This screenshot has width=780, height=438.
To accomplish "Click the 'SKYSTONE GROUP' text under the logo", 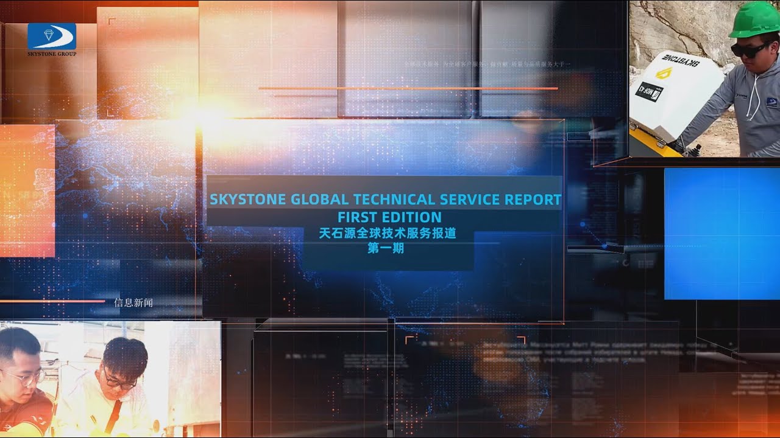I will (x=52, y=54).
